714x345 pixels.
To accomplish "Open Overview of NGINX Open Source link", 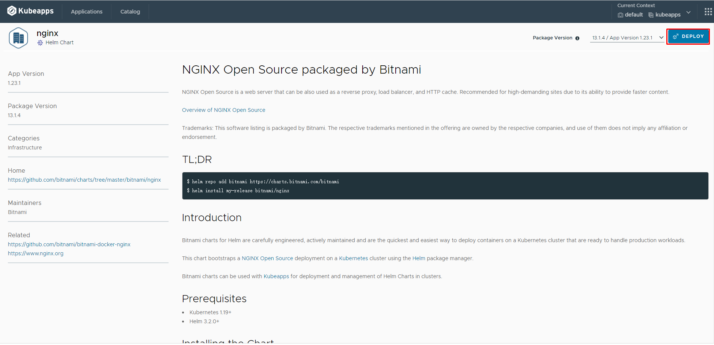I will click(x=224, y=110).
